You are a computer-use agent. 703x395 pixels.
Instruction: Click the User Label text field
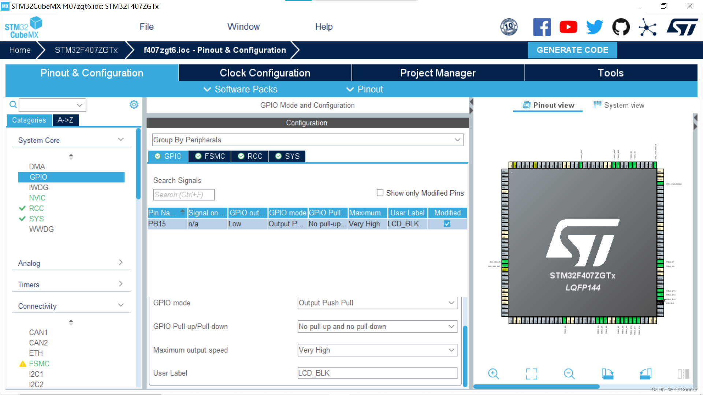[x=377, y=373]
